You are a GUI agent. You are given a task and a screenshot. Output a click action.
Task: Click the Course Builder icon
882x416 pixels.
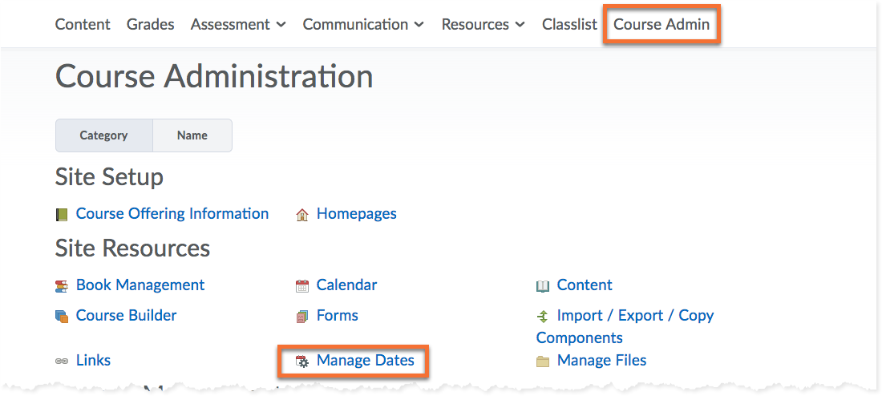click(x=62, y=317)
